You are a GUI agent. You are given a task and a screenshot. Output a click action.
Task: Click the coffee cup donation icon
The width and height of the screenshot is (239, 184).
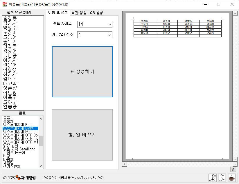point(231,178)
